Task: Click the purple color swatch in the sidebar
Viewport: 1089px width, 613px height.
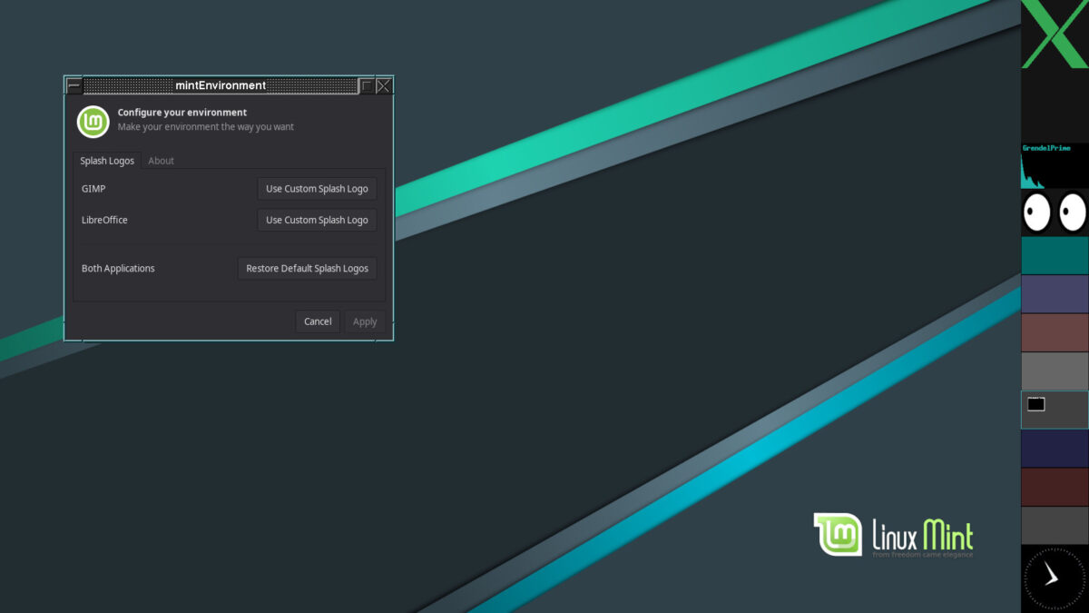Action: coord(1055,292)
